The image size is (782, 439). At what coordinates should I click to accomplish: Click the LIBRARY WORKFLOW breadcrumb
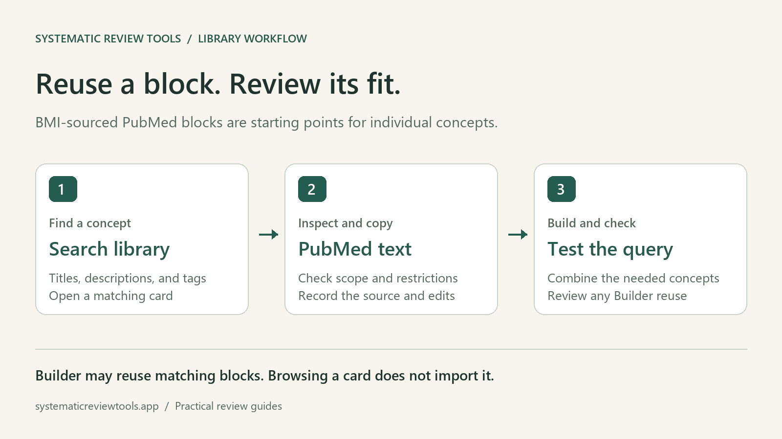[x=252, y=39]
